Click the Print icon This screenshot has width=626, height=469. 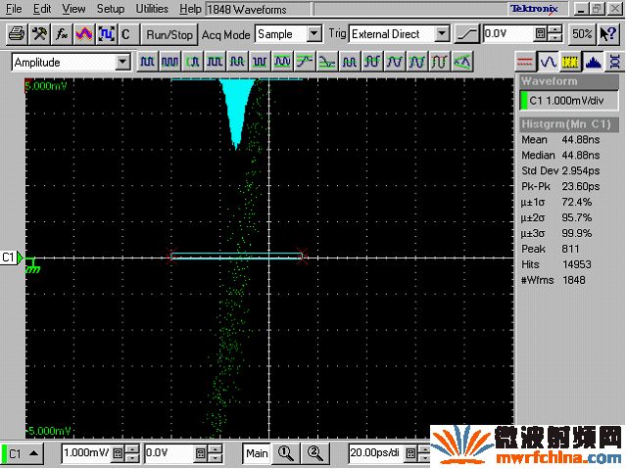coord(17,34)
